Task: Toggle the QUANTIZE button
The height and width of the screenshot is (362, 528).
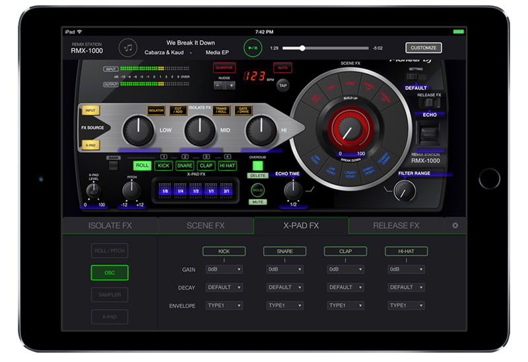Action: click(224, 68)
